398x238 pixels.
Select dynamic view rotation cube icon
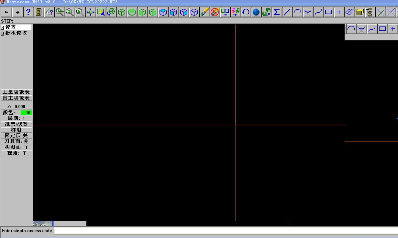click(x=111, y=12)
